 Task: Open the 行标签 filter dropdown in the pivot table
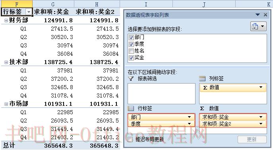(29, 12)
